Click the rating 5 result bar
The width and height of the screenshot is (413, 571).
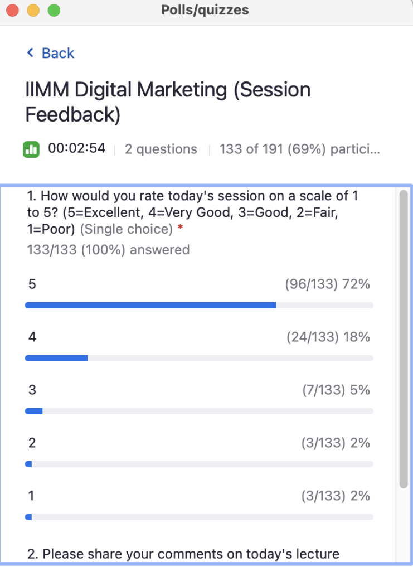[199, 305]
